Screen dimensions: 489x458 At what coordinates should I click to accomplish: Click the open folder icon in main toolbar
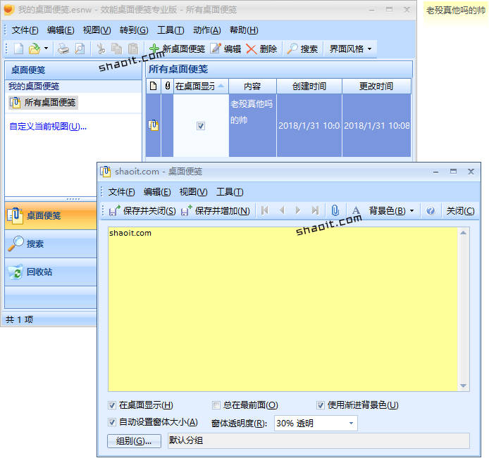click(35, 49)
